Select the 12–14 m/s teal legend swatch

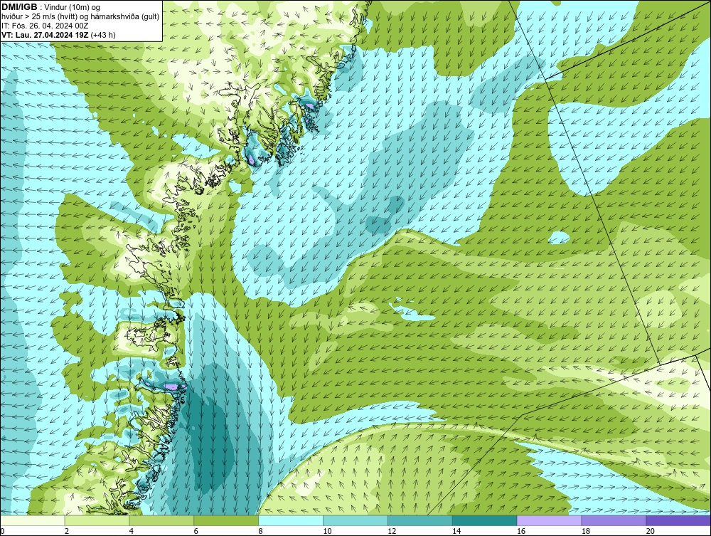pos(420,520)
